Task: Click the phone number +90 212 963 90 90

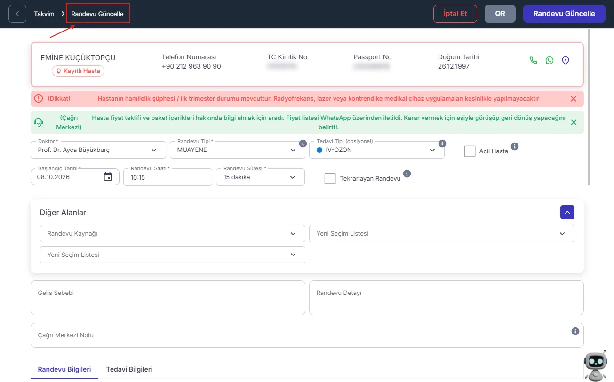Action: coord(191,66)
